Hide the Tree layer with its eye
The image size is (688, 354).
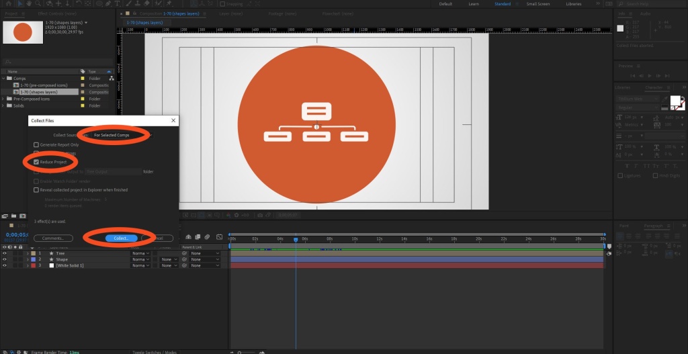[x=5, y=253]
